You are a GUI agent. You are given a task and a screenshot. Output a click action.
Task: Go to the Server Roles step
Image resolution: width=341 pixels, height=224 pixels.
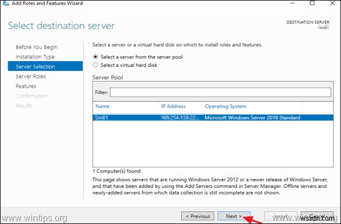pyautogui.click(x=31, y=76)
